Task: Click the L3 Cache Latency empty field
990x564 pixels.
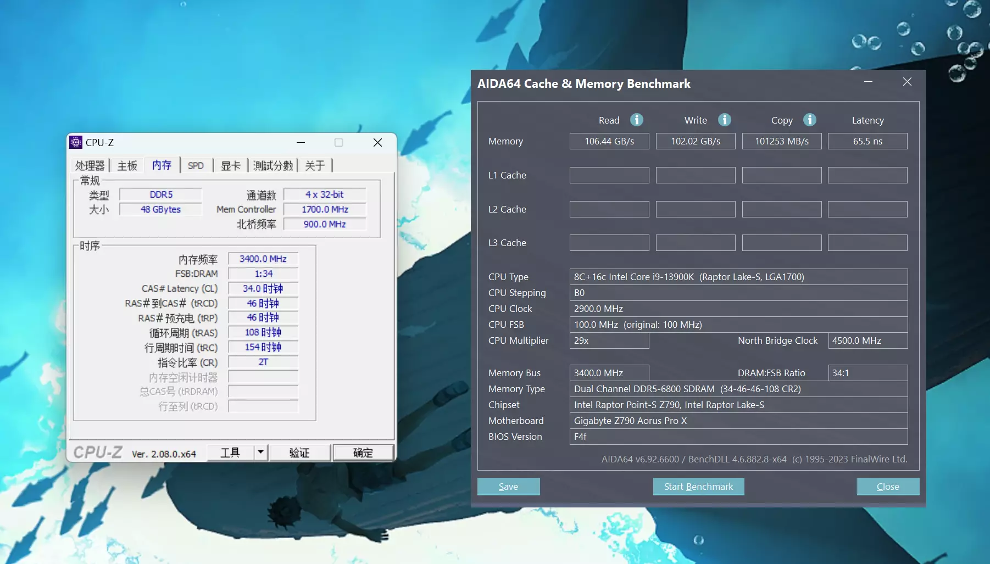Action: tap(867, 243)
